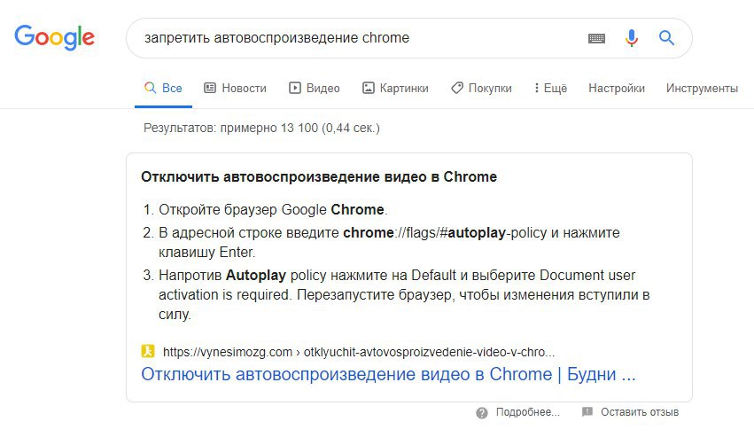Click the Картинки image icon
Viewport: 754px width, 437px height.
pos(368,88)
